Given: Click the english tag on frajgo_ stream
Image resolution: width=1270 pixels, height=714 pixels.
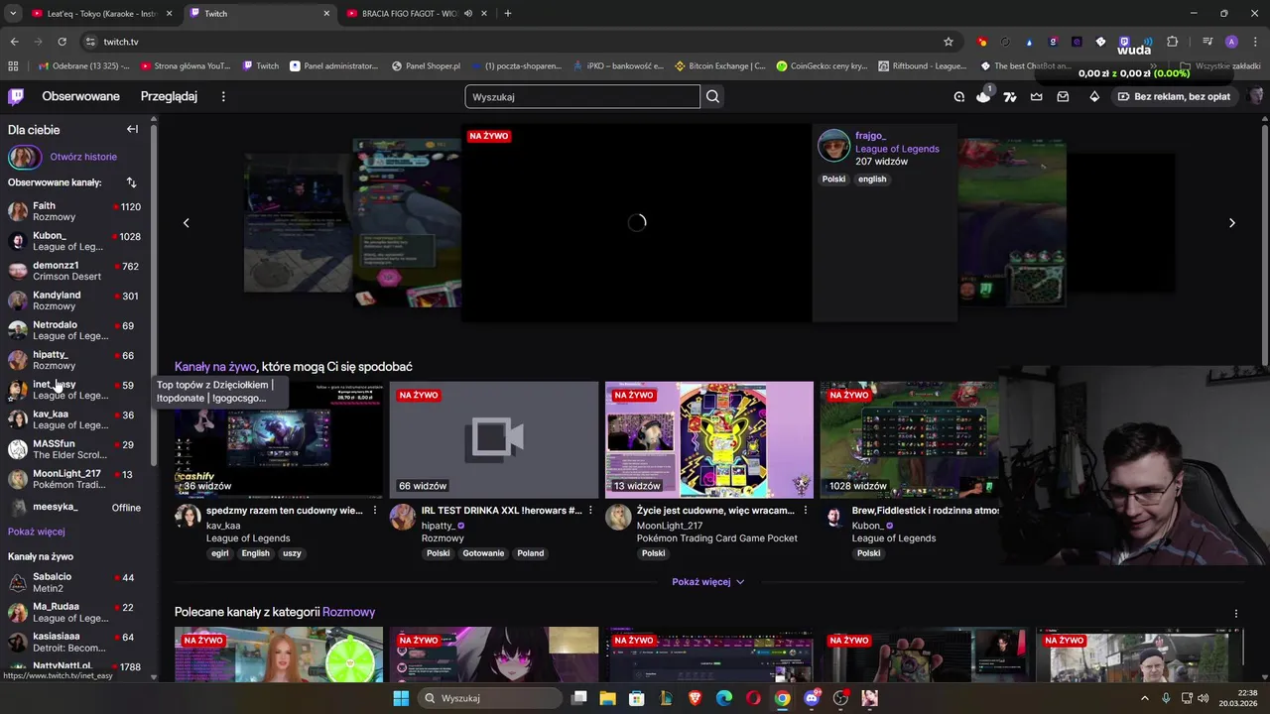Looking at the screenshot, I should point(872,179).
